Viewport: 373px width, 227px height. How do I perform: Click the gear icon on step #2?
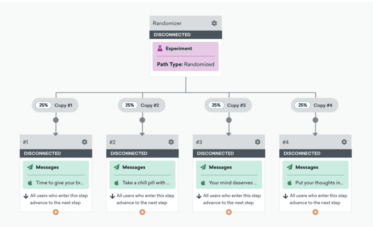[171, 142]
